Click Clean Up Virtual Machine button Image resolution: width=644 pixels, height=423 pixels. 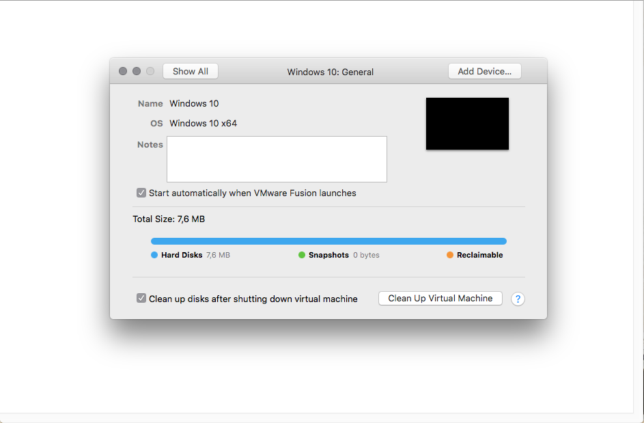click(440, 299)
